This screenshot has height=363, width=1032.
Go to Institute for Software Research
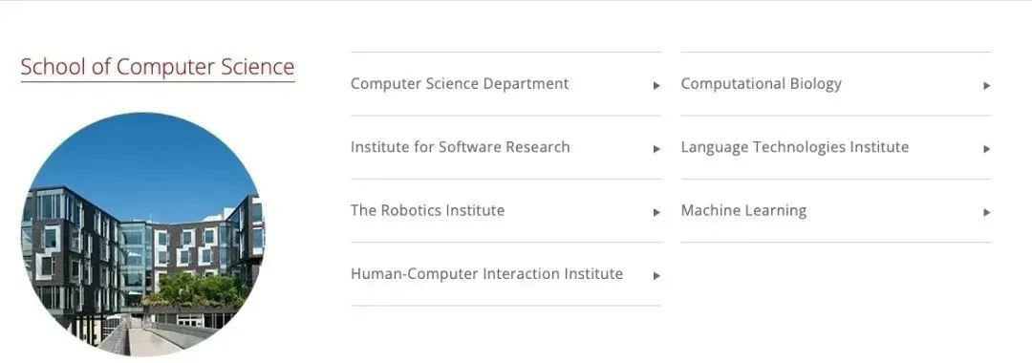pyautogui.click(x=460, y=147)
